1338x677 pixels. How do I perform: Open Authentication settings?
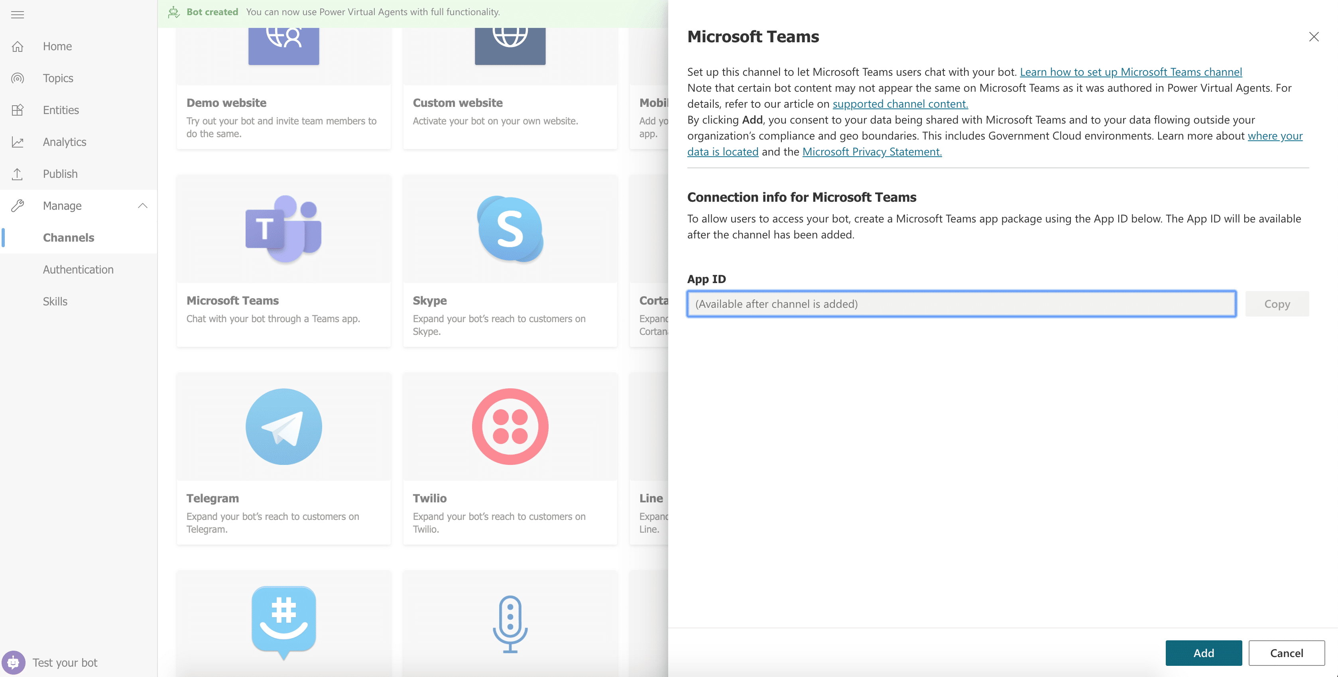(x=79, y=269)
